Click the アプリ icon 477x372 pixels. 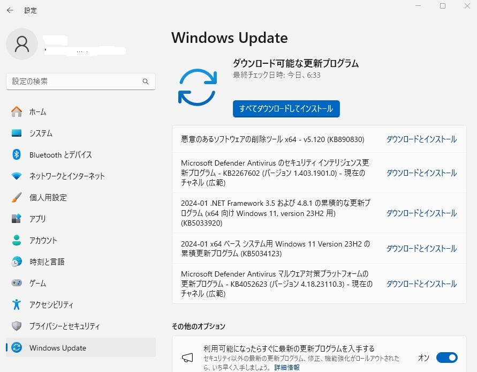[17, 219]
